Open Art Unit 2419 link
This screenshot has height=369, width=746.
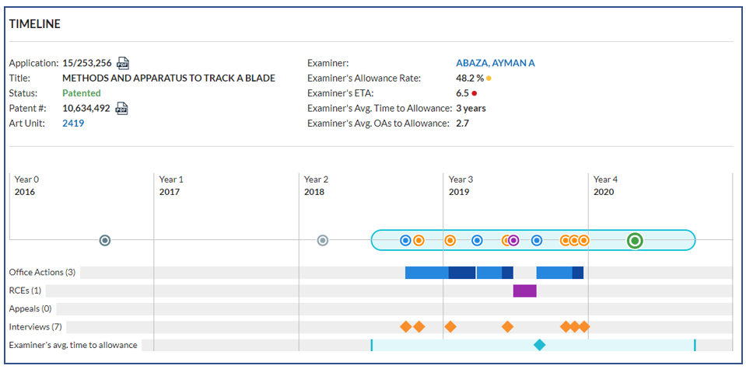point(73,124)
